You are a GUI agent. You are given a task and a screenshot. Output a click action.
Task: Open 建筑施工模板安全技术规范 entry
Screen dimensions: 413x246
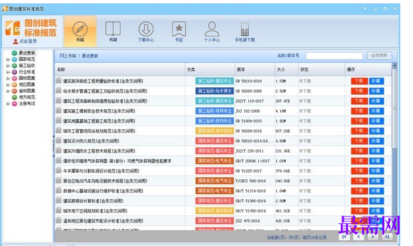point(99,111)
